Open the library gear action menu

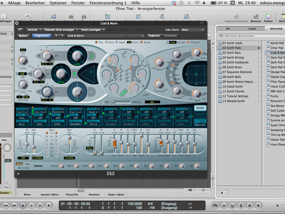(223, 193)
